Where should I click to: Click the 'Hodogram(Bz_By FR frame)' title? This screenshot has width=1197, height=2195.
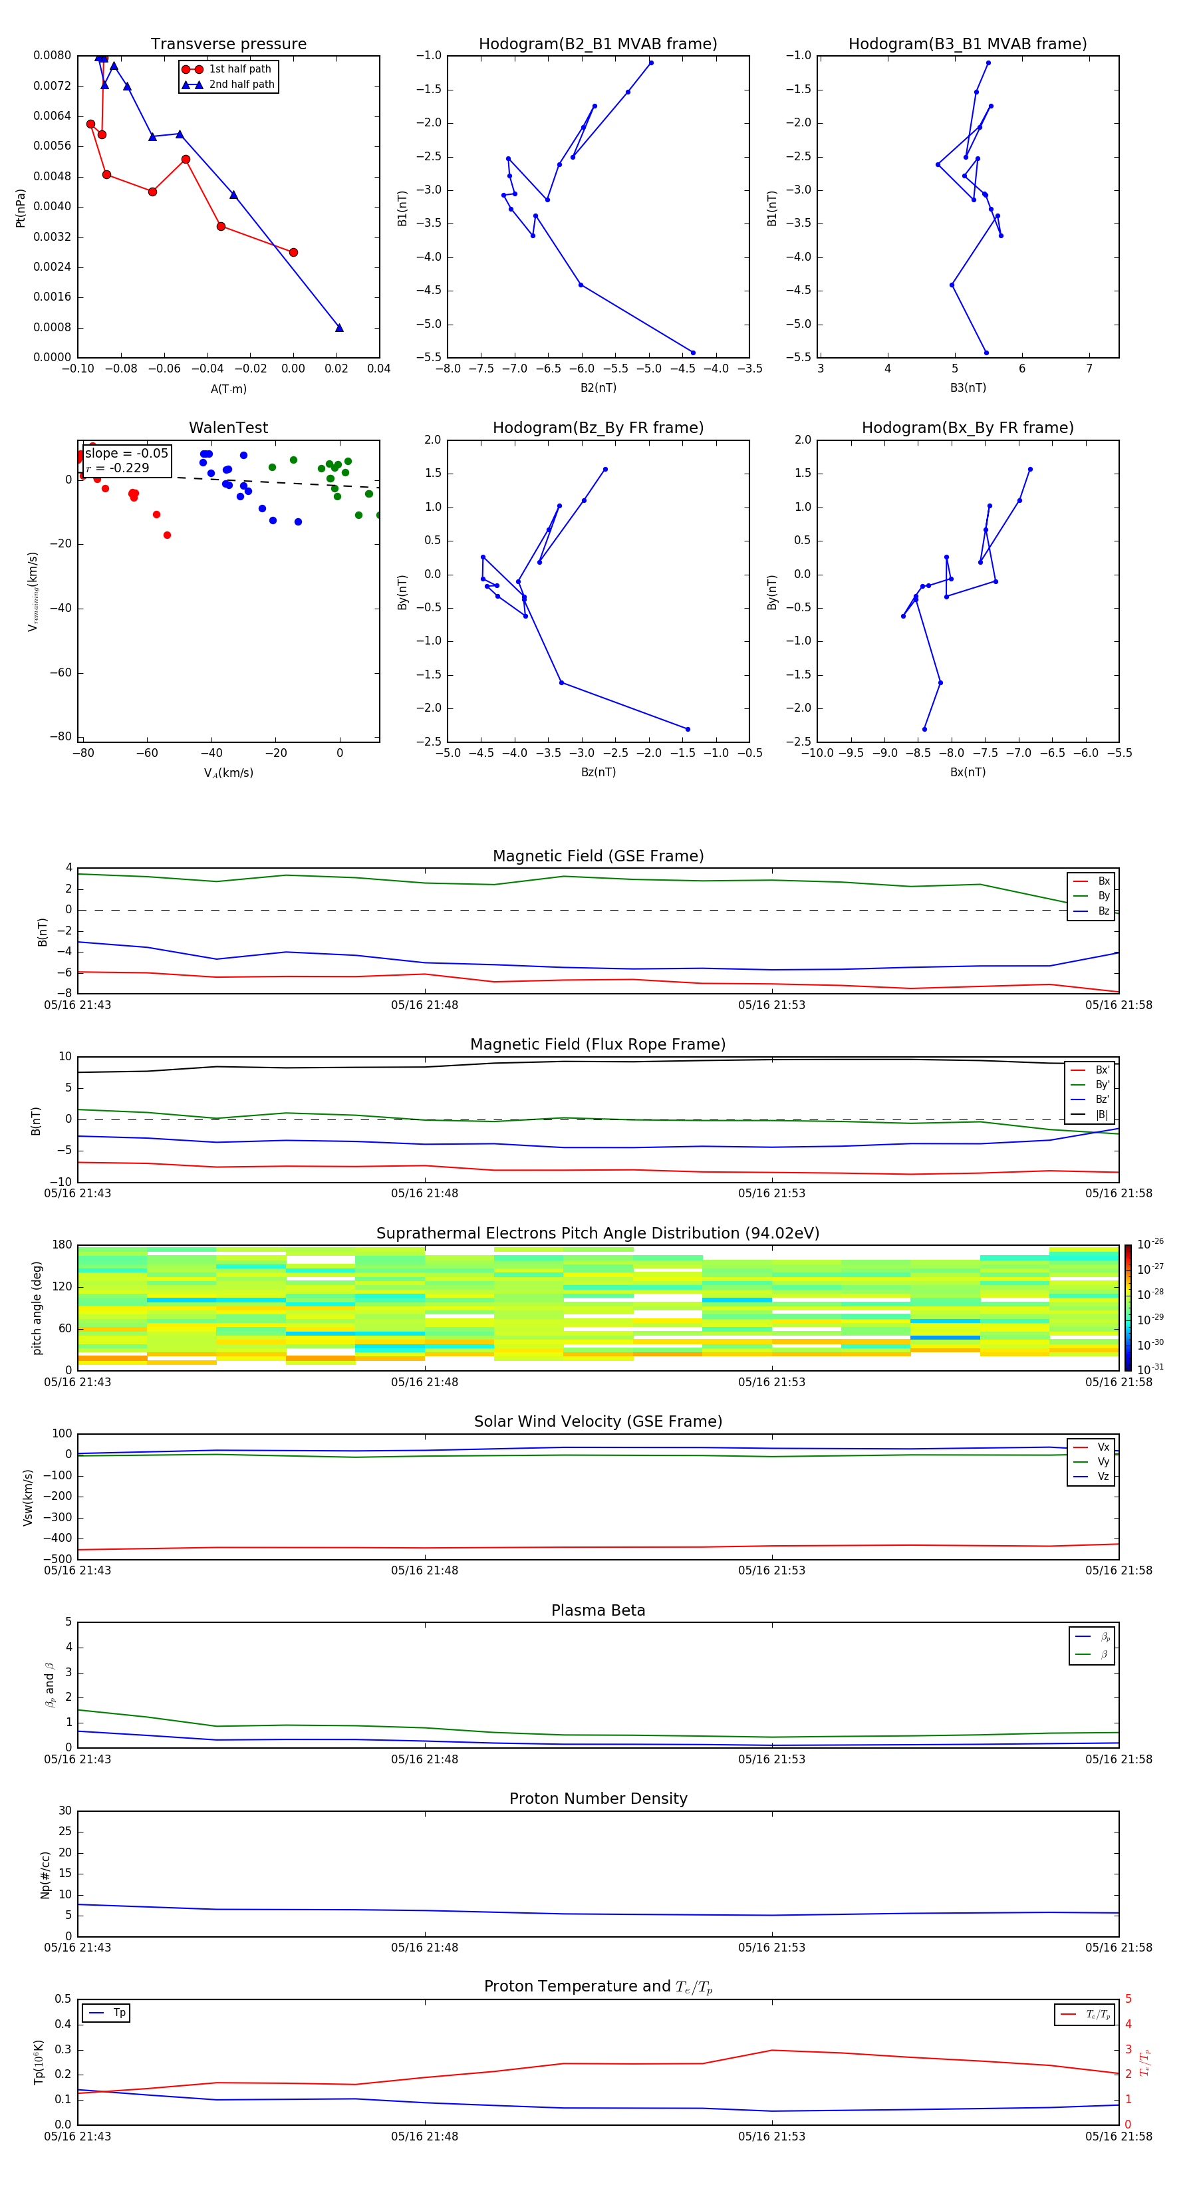click(598, 428)
